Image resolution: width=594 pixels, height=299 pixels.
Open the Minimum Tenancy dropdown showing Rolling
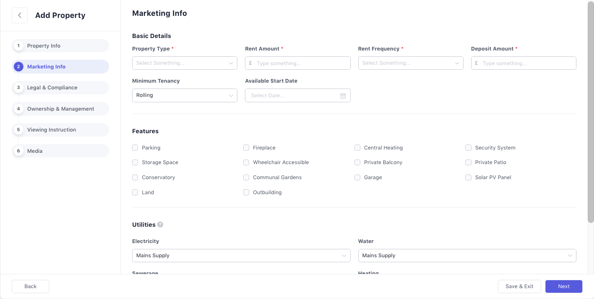tap(184, 95)
